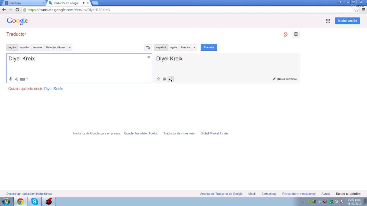This screenshot has height=206, width=367.
Task: Select inglés as target language
Action: (173, 47)
